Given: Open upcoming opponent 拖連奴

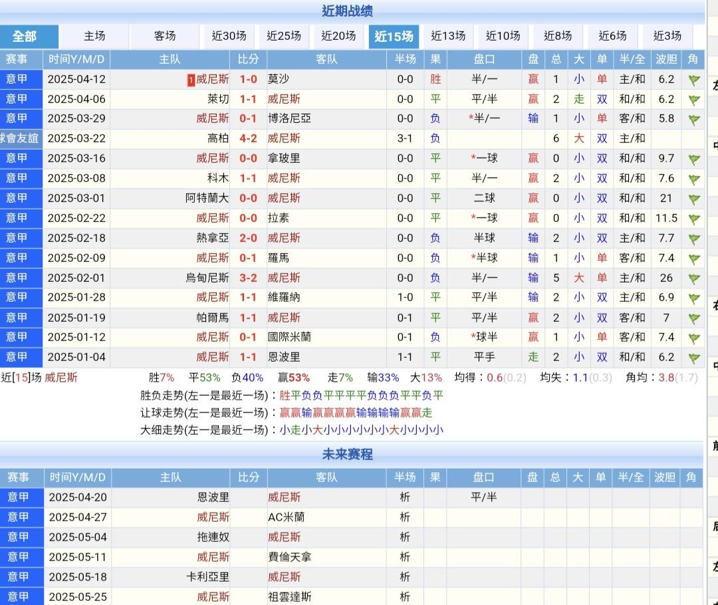Looking at the screenshot, I should pos(213,537).
